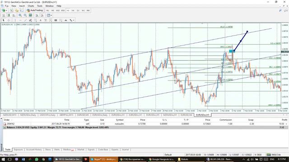Open the Window menu
289x162 pixels.
(x=49, y=6)
